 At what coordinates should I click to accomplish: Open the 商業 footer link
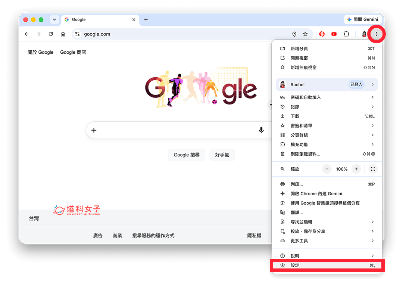tap(117, 236)
